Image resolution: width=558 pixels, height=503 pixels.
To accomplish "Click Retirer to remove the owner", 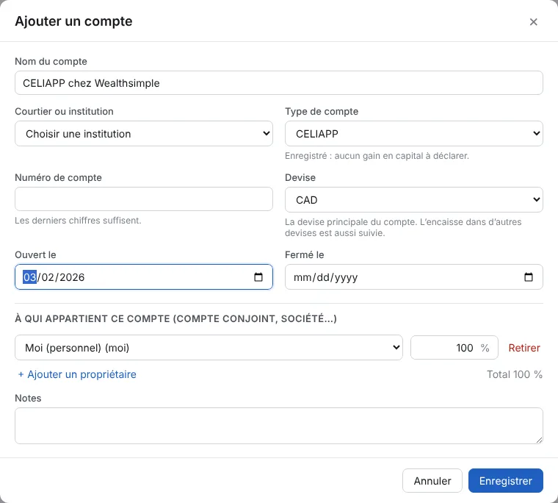I will pos(524,348).
